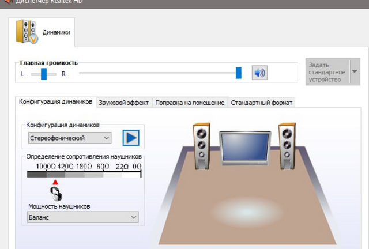Select the Конфигурация динамиков tab

(55, 102)
